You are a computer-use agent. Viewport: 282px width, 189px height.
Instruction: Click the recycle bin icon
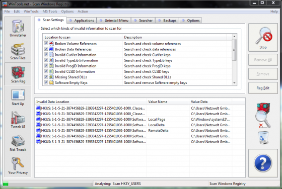pos(263,138)
